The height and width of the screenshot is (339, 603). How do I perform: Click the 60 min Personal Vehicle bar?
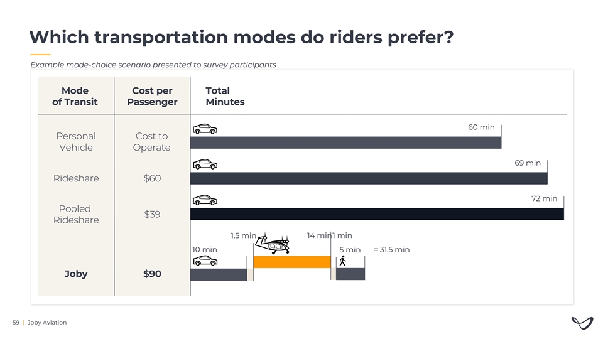(345, 143)
